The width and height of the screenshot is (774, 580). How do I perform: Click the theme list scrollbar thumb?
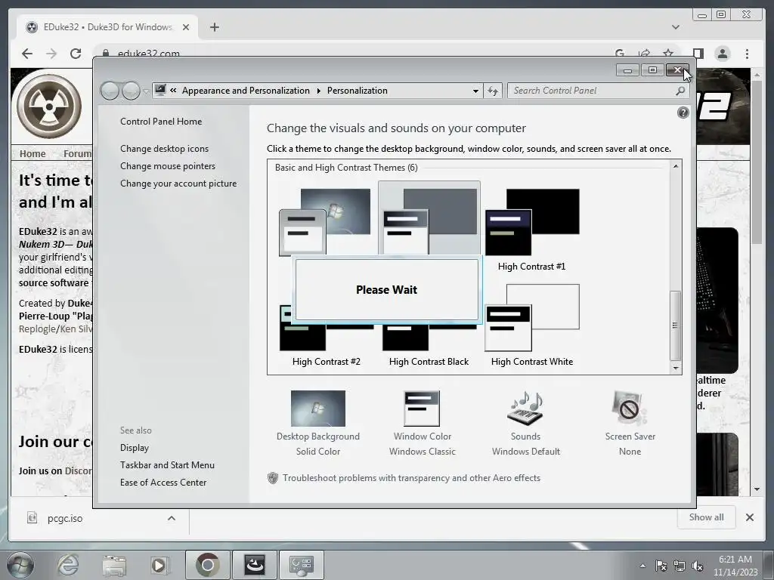point(675,325)
